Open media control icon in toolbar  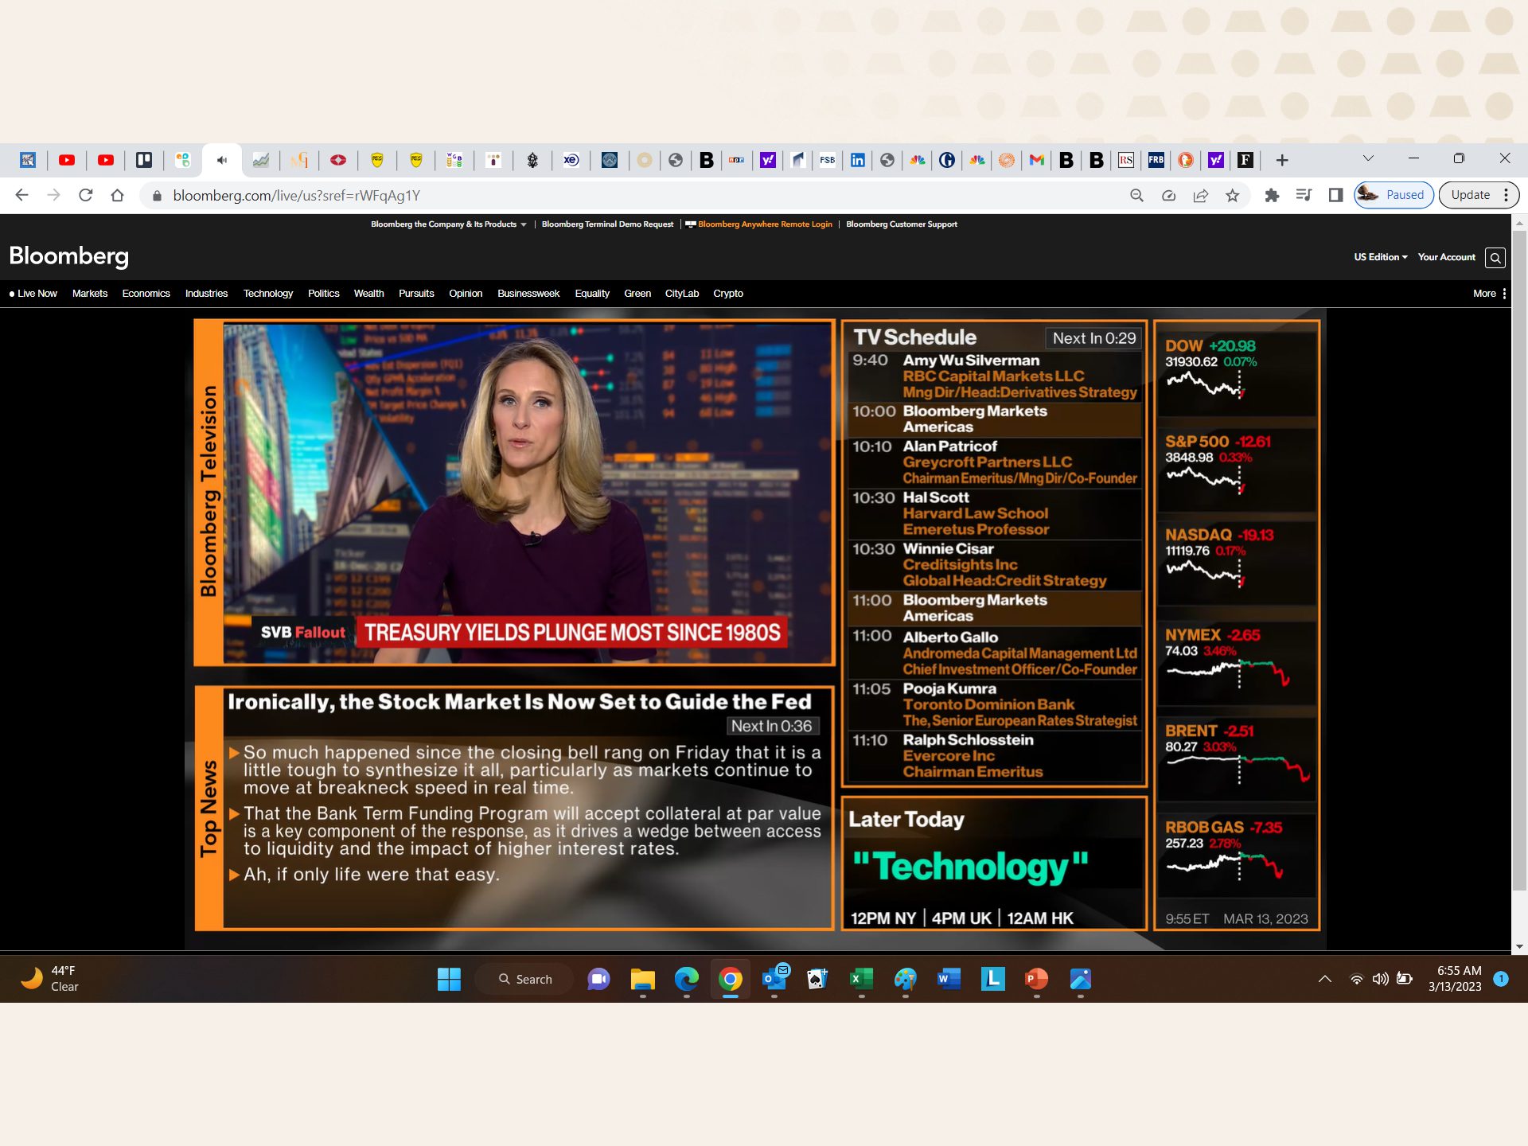[x=1304, y=195]
